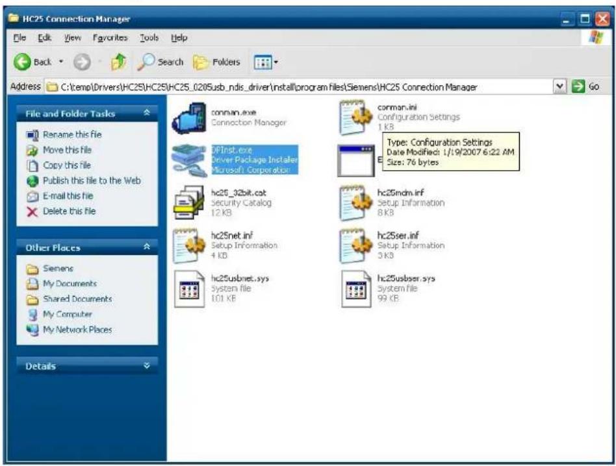Click the green Back arrow icon
The image size is (616, 466).
(x=22, y=62)
